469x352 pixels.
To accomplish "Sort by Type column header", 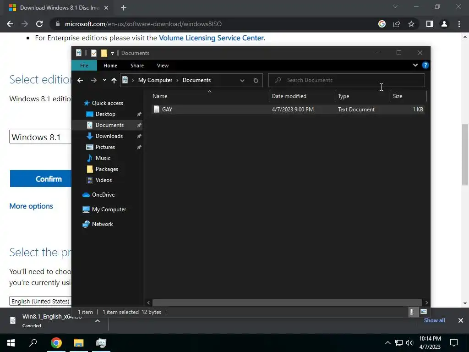I will (x=362, y=96).
